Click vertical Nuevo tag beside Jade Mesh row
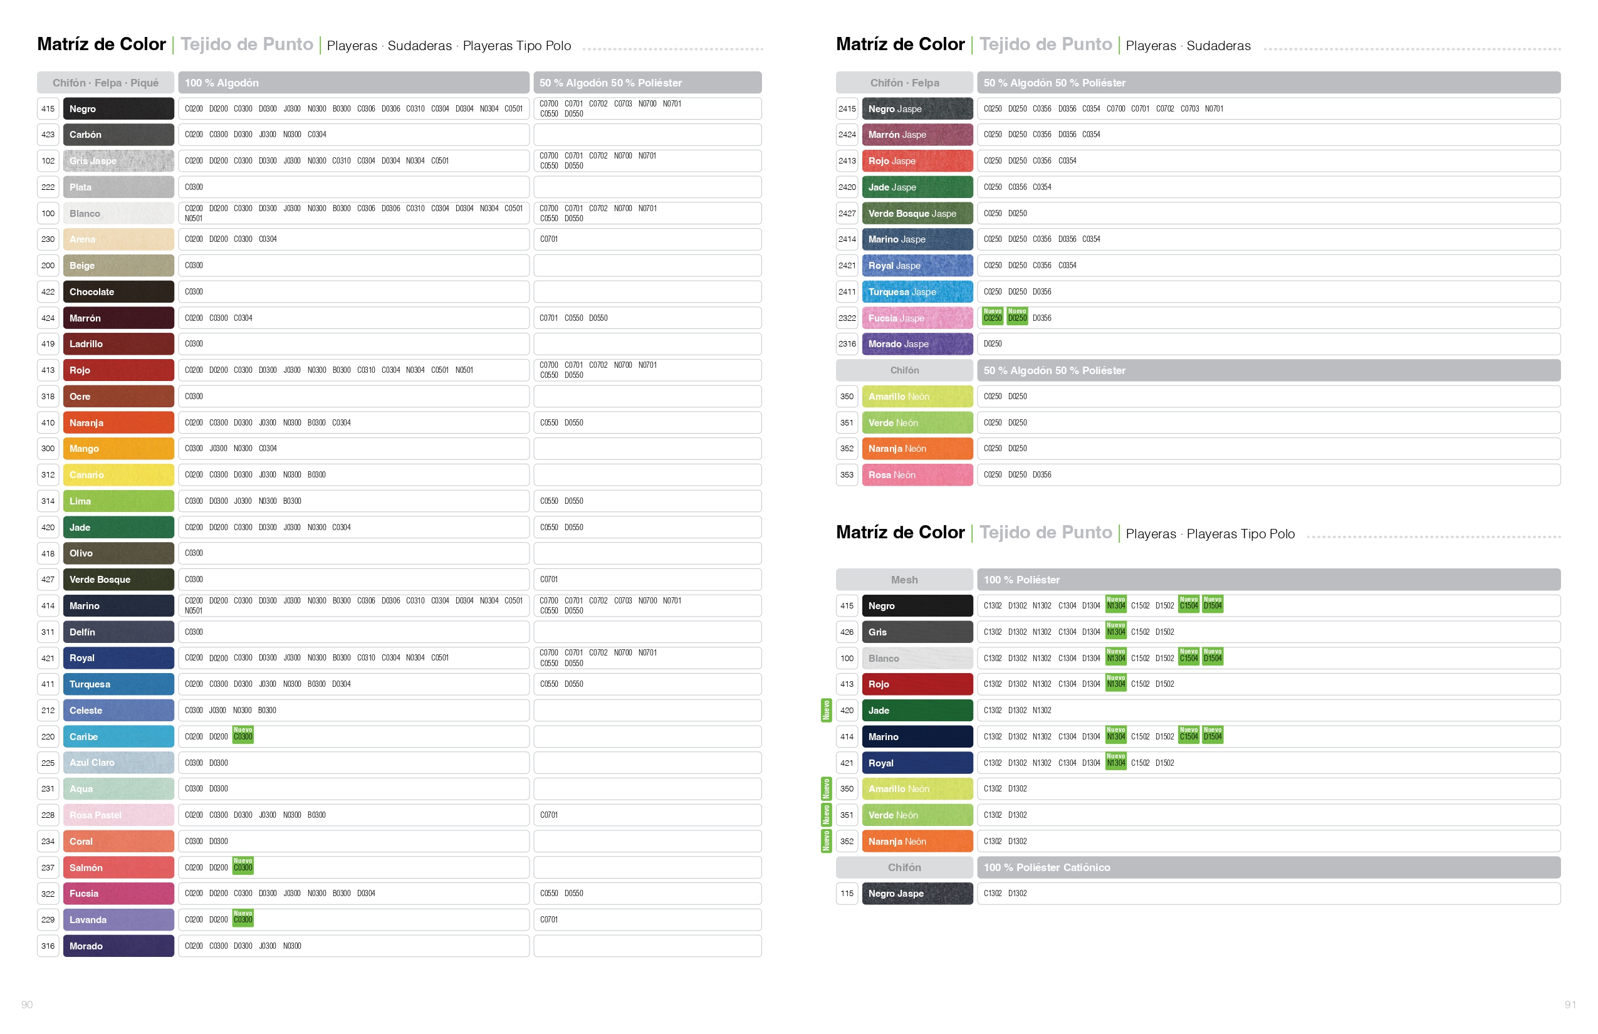Image resolution: width=1598 pixels, height=1034 pixels. 827,711
